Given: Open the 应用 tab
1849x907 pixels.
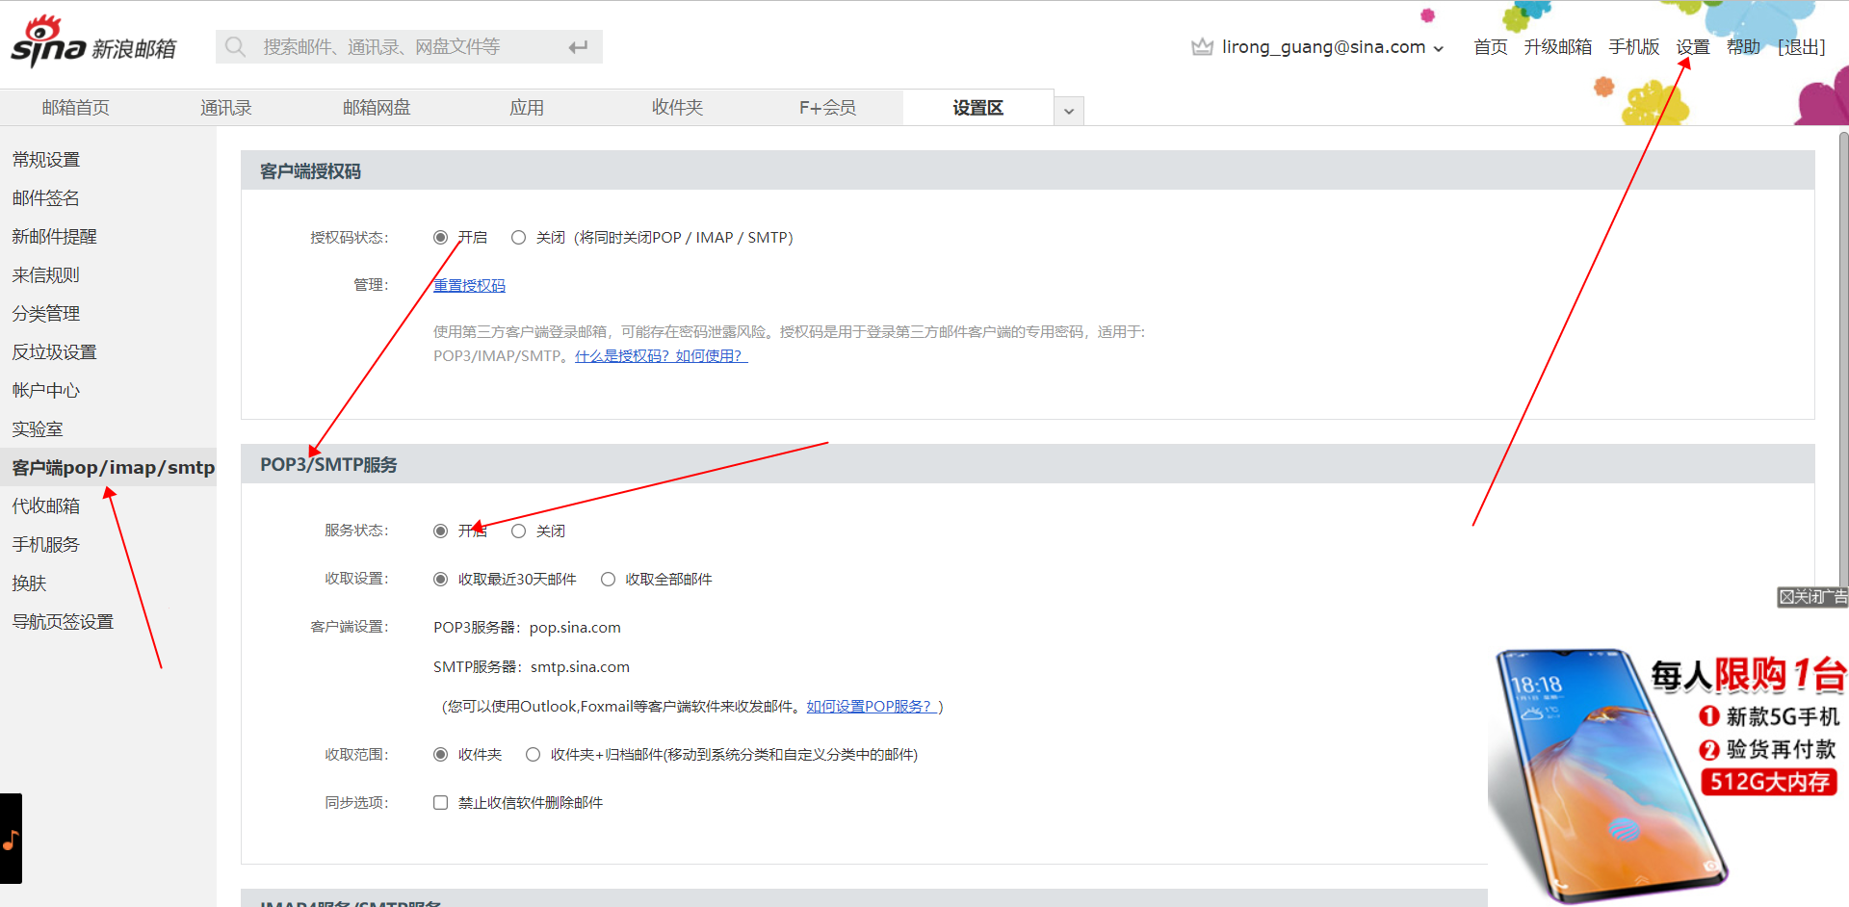Looking at the screenshot, I should pyautogui.click(x=527, y=107).
